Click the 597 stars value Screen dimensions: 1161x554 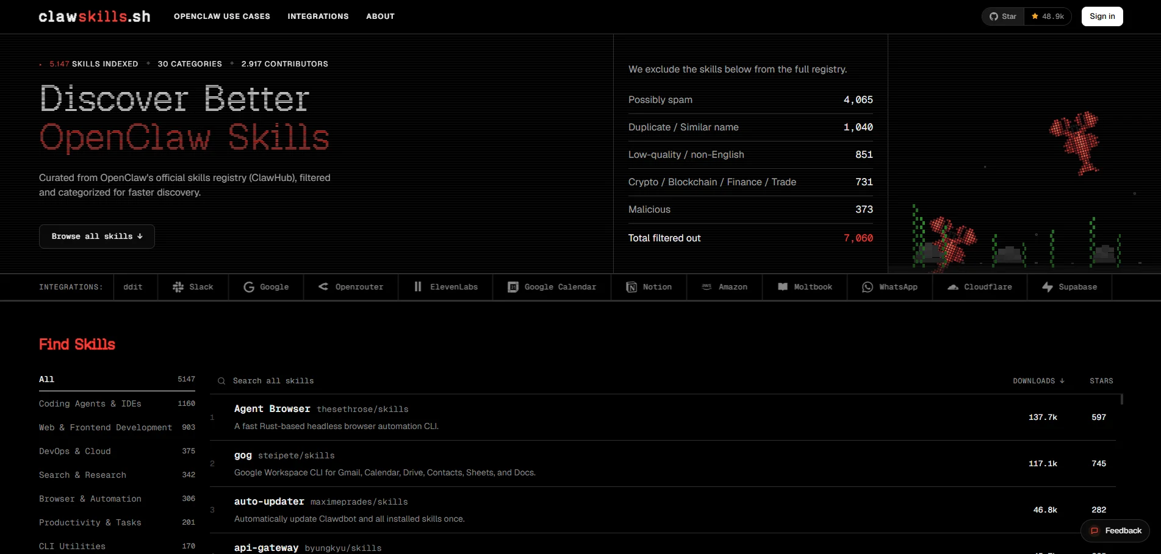click(x=1099, y=417)
